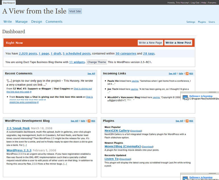
Task: Open Paulo Vie's 'saying' link
Action: click(135, 81)
